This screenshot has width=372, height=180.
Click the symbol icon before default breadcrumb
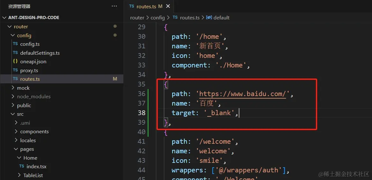(x=209, y=17)
